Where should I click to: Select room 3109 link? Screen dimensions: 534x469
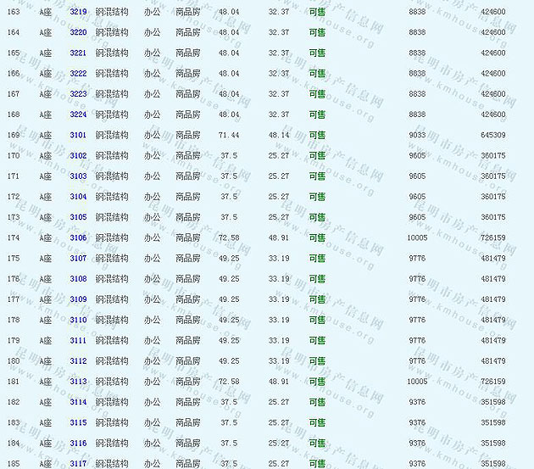[x=78, y=299]
